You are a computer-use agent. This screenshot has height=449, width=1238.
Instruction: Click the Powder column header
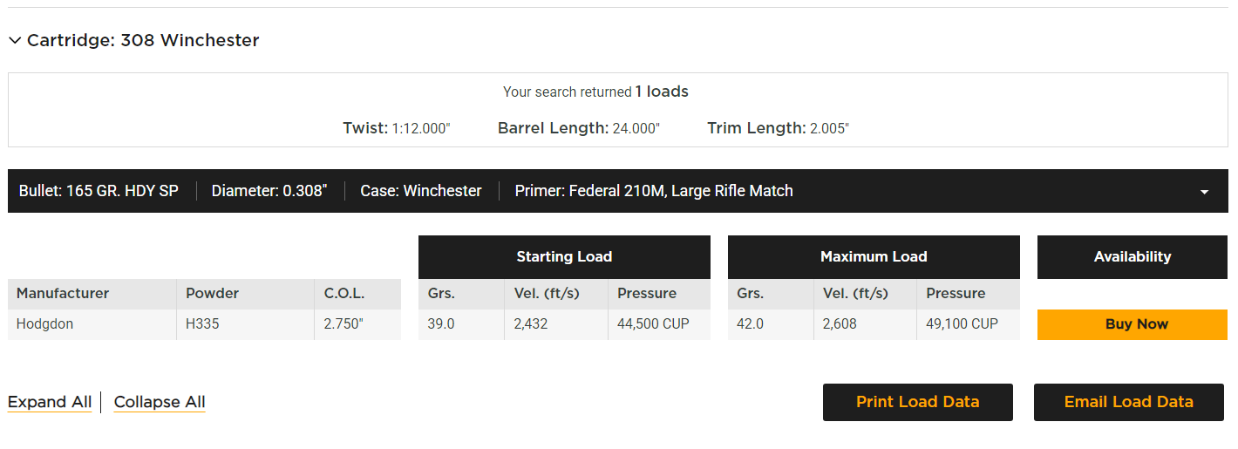tap(212, 294)
